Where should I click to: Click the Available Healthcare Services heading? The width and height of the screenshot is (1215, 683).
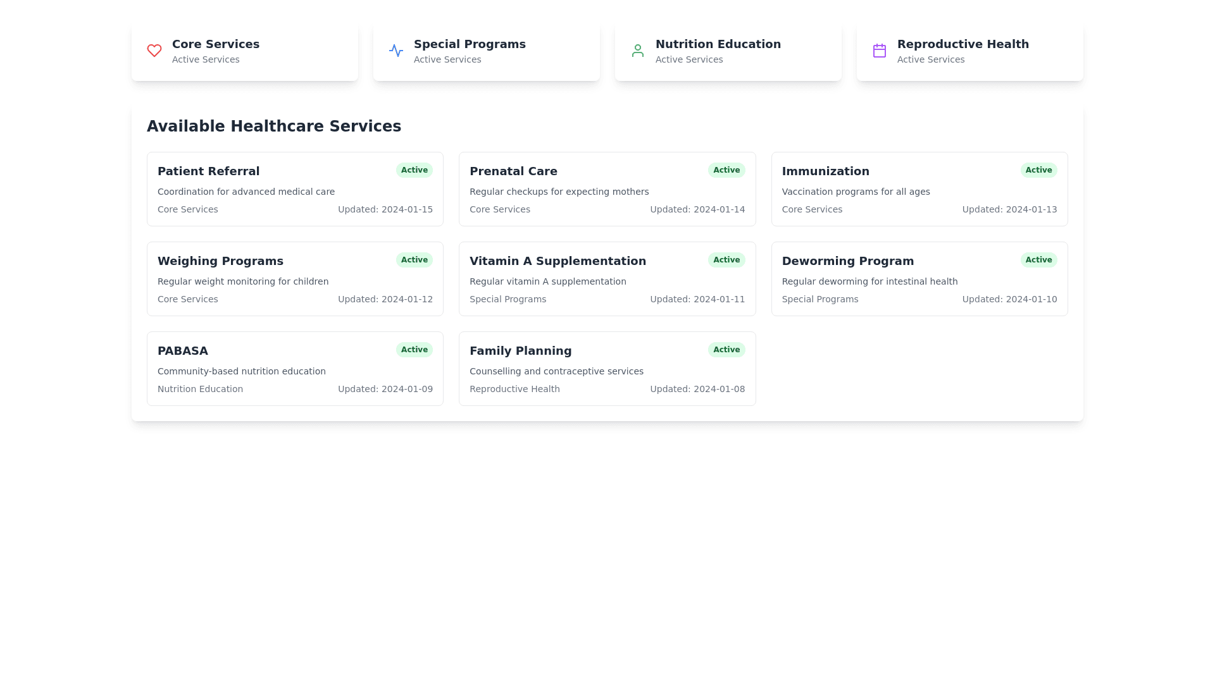tap(273, 126)
